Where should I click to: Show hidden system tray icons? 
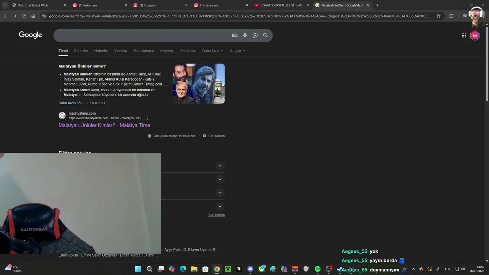click(x=413, y=269)
